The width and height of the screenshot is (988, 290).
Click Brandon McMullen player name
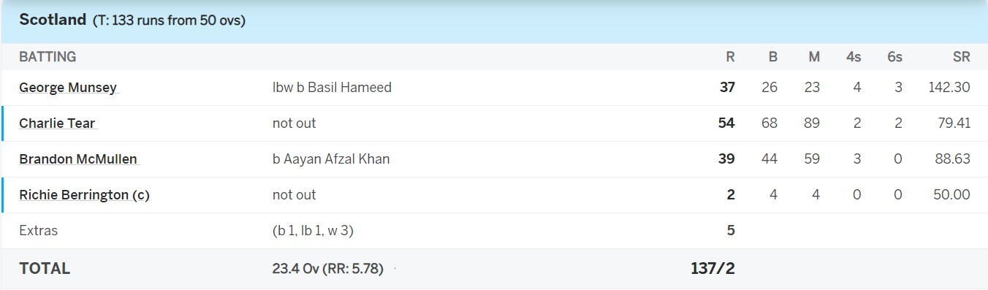coord(78,159)
